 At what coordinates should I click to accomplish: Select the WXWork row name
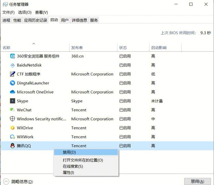point(25,137)
